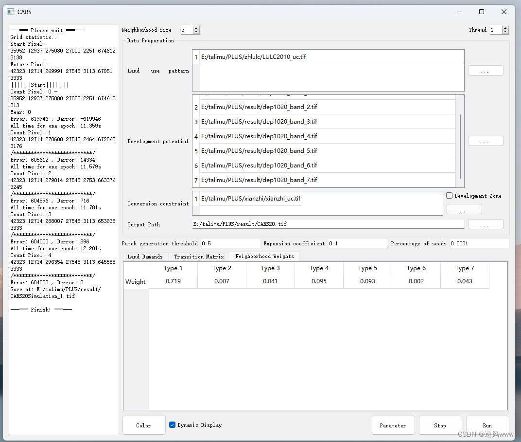
Task: Click the 'Please wait' line in the log
Action: pyautogui.click(x=47, y=30)
